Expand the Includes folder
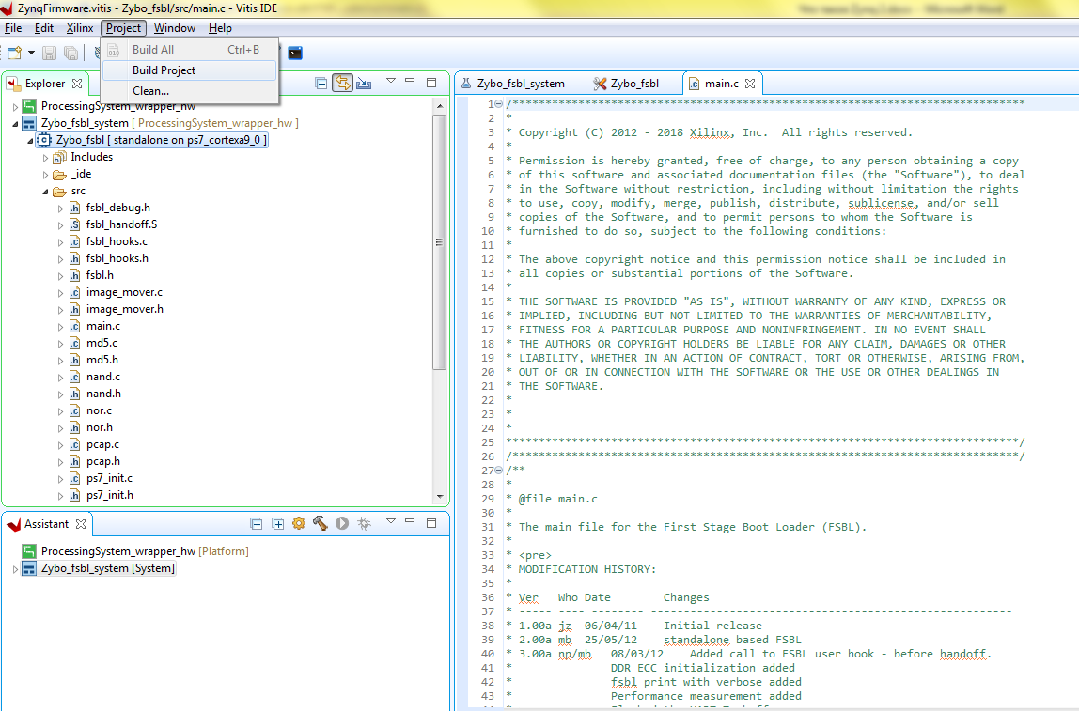Screen dimensions: 1079x711 [x=45, y=158]
